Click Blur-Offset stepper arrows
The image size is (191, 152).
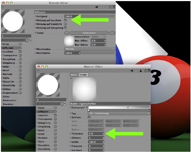click(105, 41)
